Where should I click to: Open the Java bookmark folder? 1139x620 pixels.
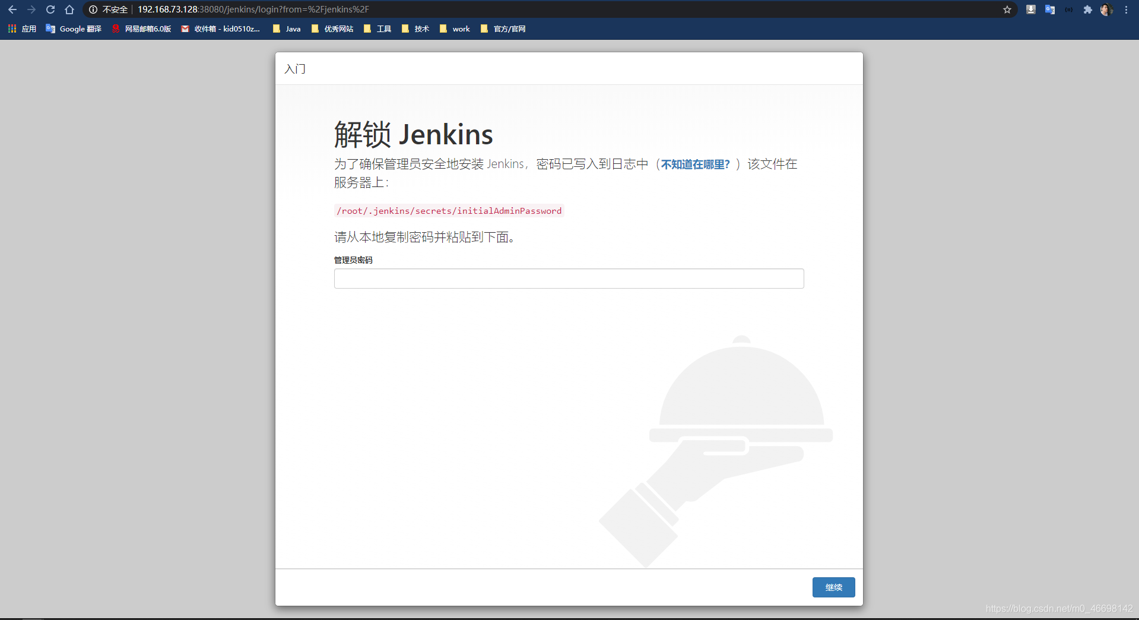tap(287, 29)
